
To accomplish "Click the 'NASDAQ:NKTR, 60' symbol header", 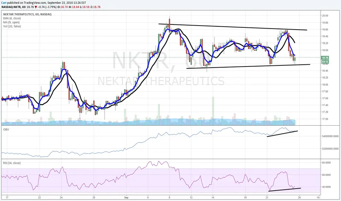I will coord(14,7).
